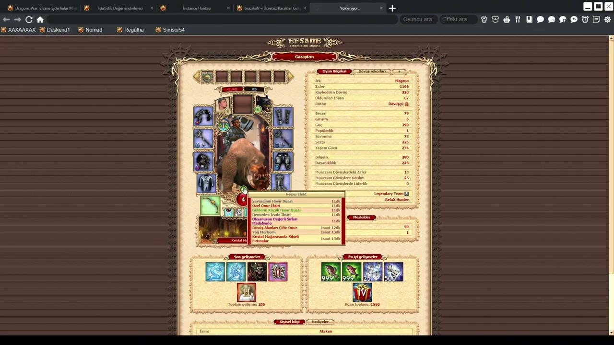This screenshot has width=614, height=345.
Task: Click the dice 500 achievement icon
Action: [393, 272]
